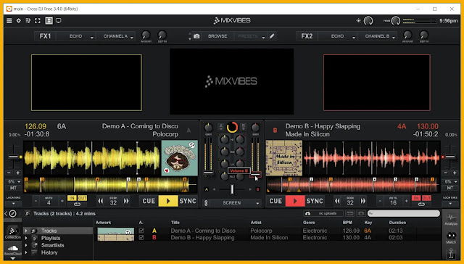Set loop IN point on deck B
The width and height of the screenshot is (464, 264).
coord(416,198)
